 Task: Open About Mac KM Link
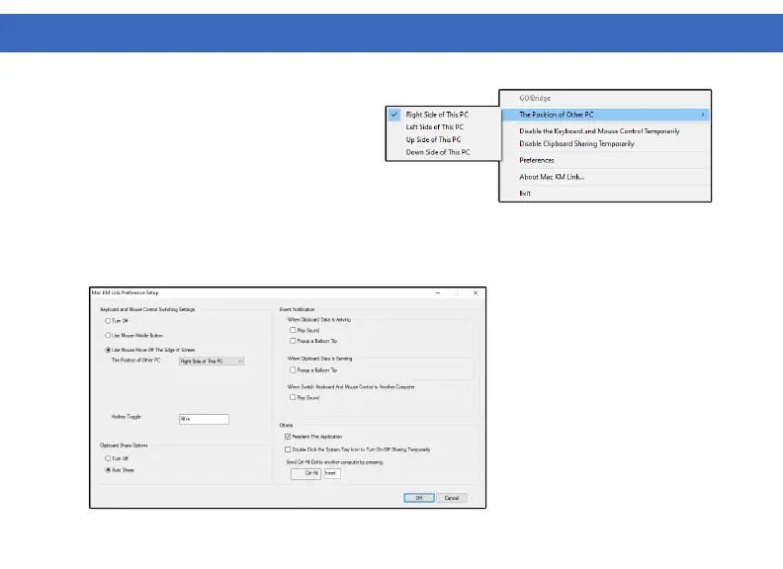point(552,177)
